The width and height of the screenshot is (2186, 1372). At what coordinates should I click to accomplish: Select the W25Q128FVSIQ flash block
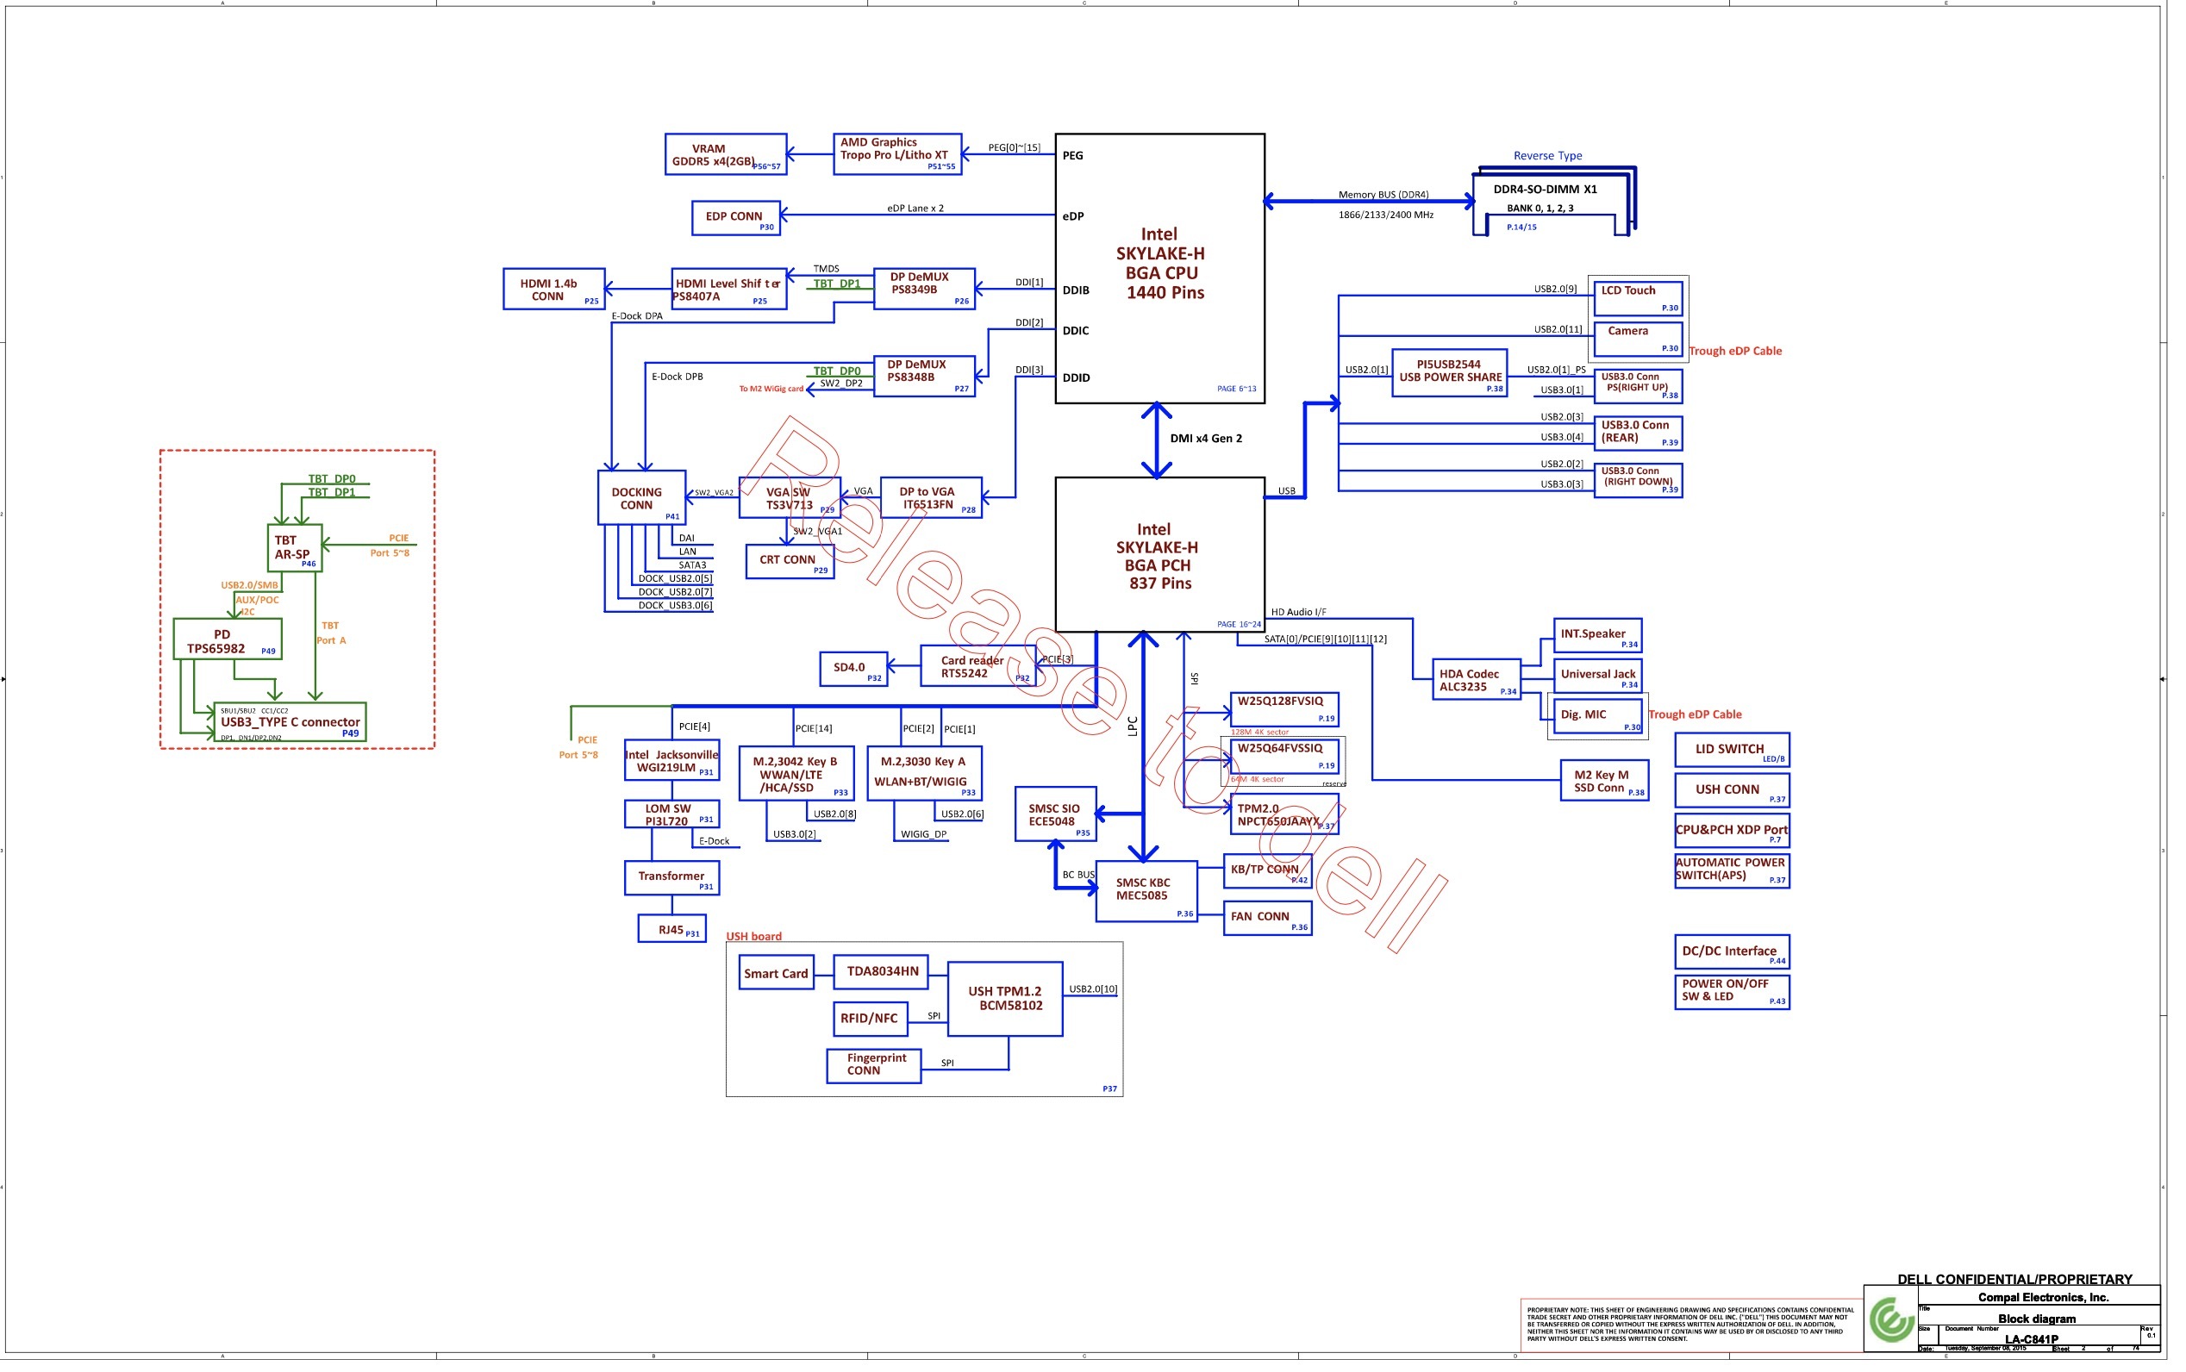click(1284, 709)
